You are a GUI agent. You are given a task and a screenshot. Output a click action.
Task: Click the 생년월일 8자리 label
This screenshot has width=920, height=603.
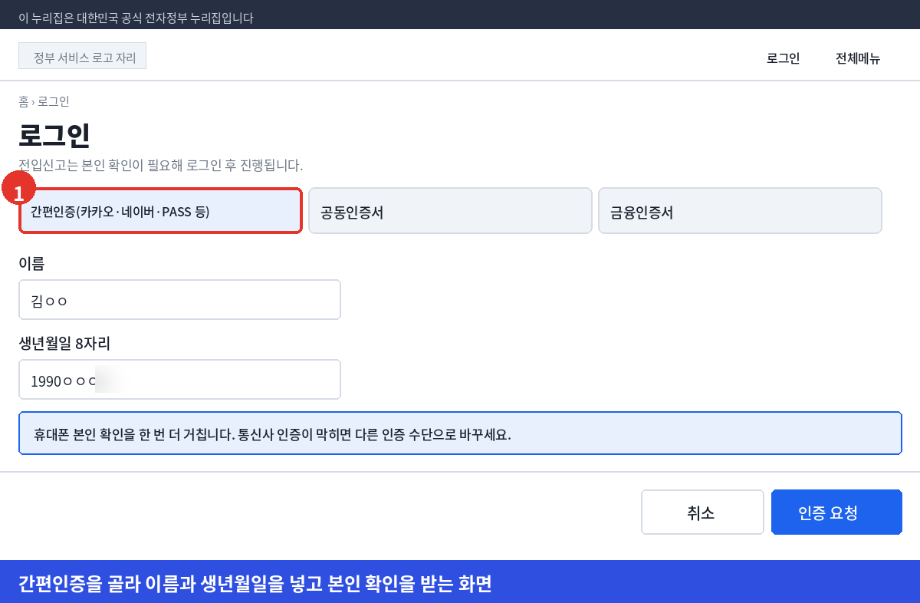coord(64,344)
